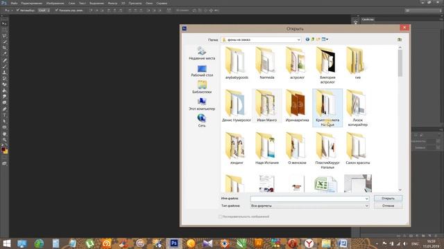Select the Лизок копирайтер folder
444x249 pixels.
(358, 108)
